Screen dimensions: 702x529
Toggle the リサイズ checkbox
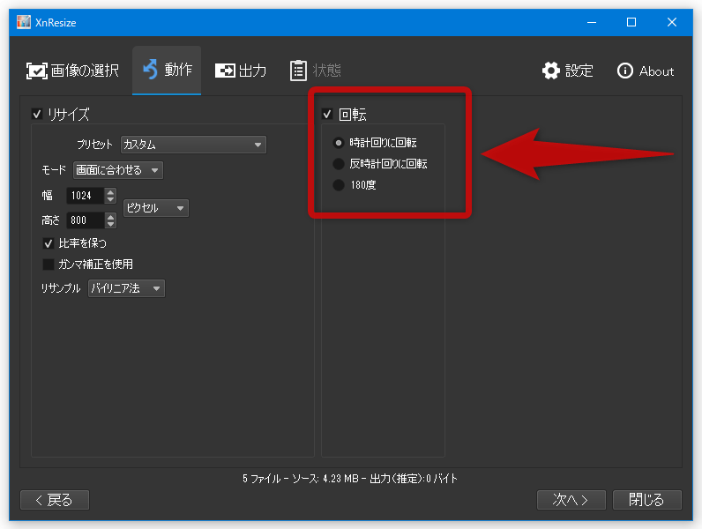[37, 114]
